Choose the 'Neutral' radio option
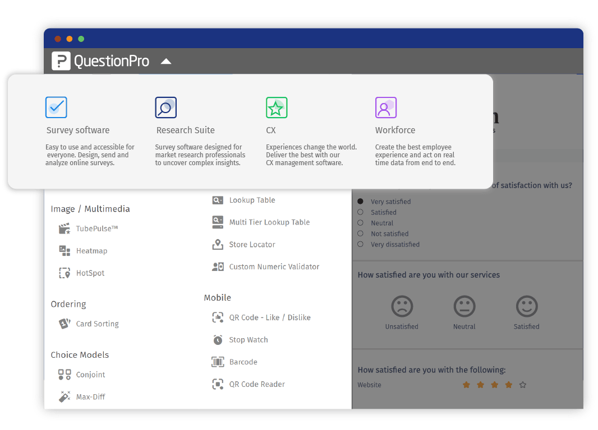This screenshot has height=430, width=598. (360, 223)
